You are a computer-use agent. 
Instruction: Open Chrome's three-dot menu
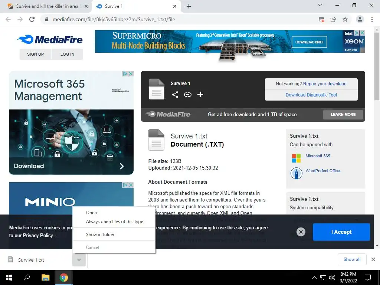coord(372,19)
